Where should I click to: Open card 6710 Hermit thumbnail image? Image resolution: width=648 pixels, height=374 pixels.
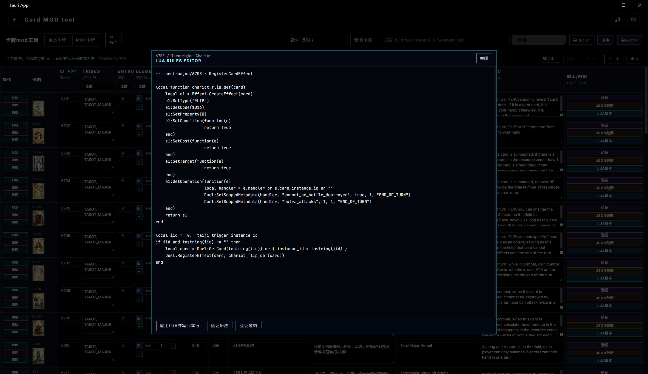(x=38, y=356)
